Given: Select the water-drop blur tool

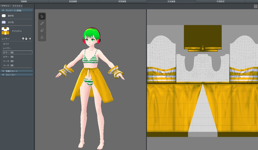Looking at the screenshot, I should click(42, 37).
